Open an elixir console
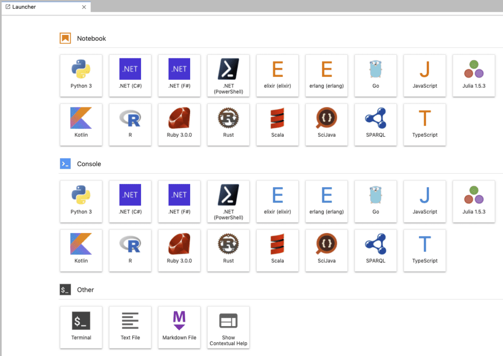503x356 pixels. [278, 202]
